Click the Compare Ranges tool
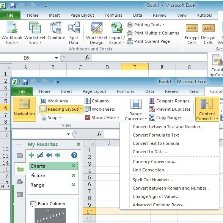The width and height of the screenshot is (223, 223). click(x=169, y=101)
